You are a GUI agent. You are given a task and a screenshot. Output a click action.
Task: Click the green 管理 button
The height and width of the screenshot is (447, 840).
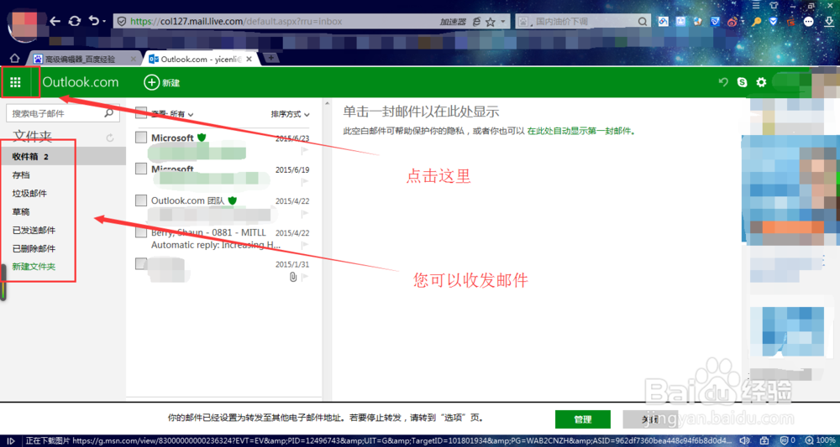tap(583, 419)
